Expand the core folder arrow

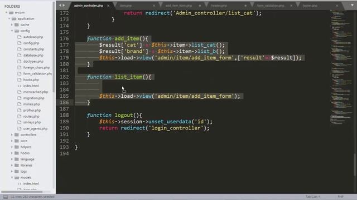pos(12,141)
